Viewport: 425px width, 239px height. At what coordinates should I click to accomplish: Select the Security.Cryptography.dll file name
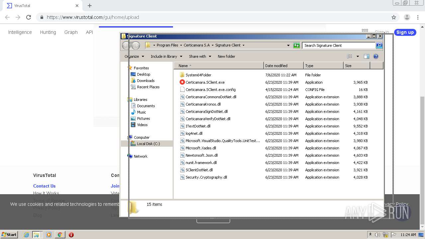click(206, 177)
